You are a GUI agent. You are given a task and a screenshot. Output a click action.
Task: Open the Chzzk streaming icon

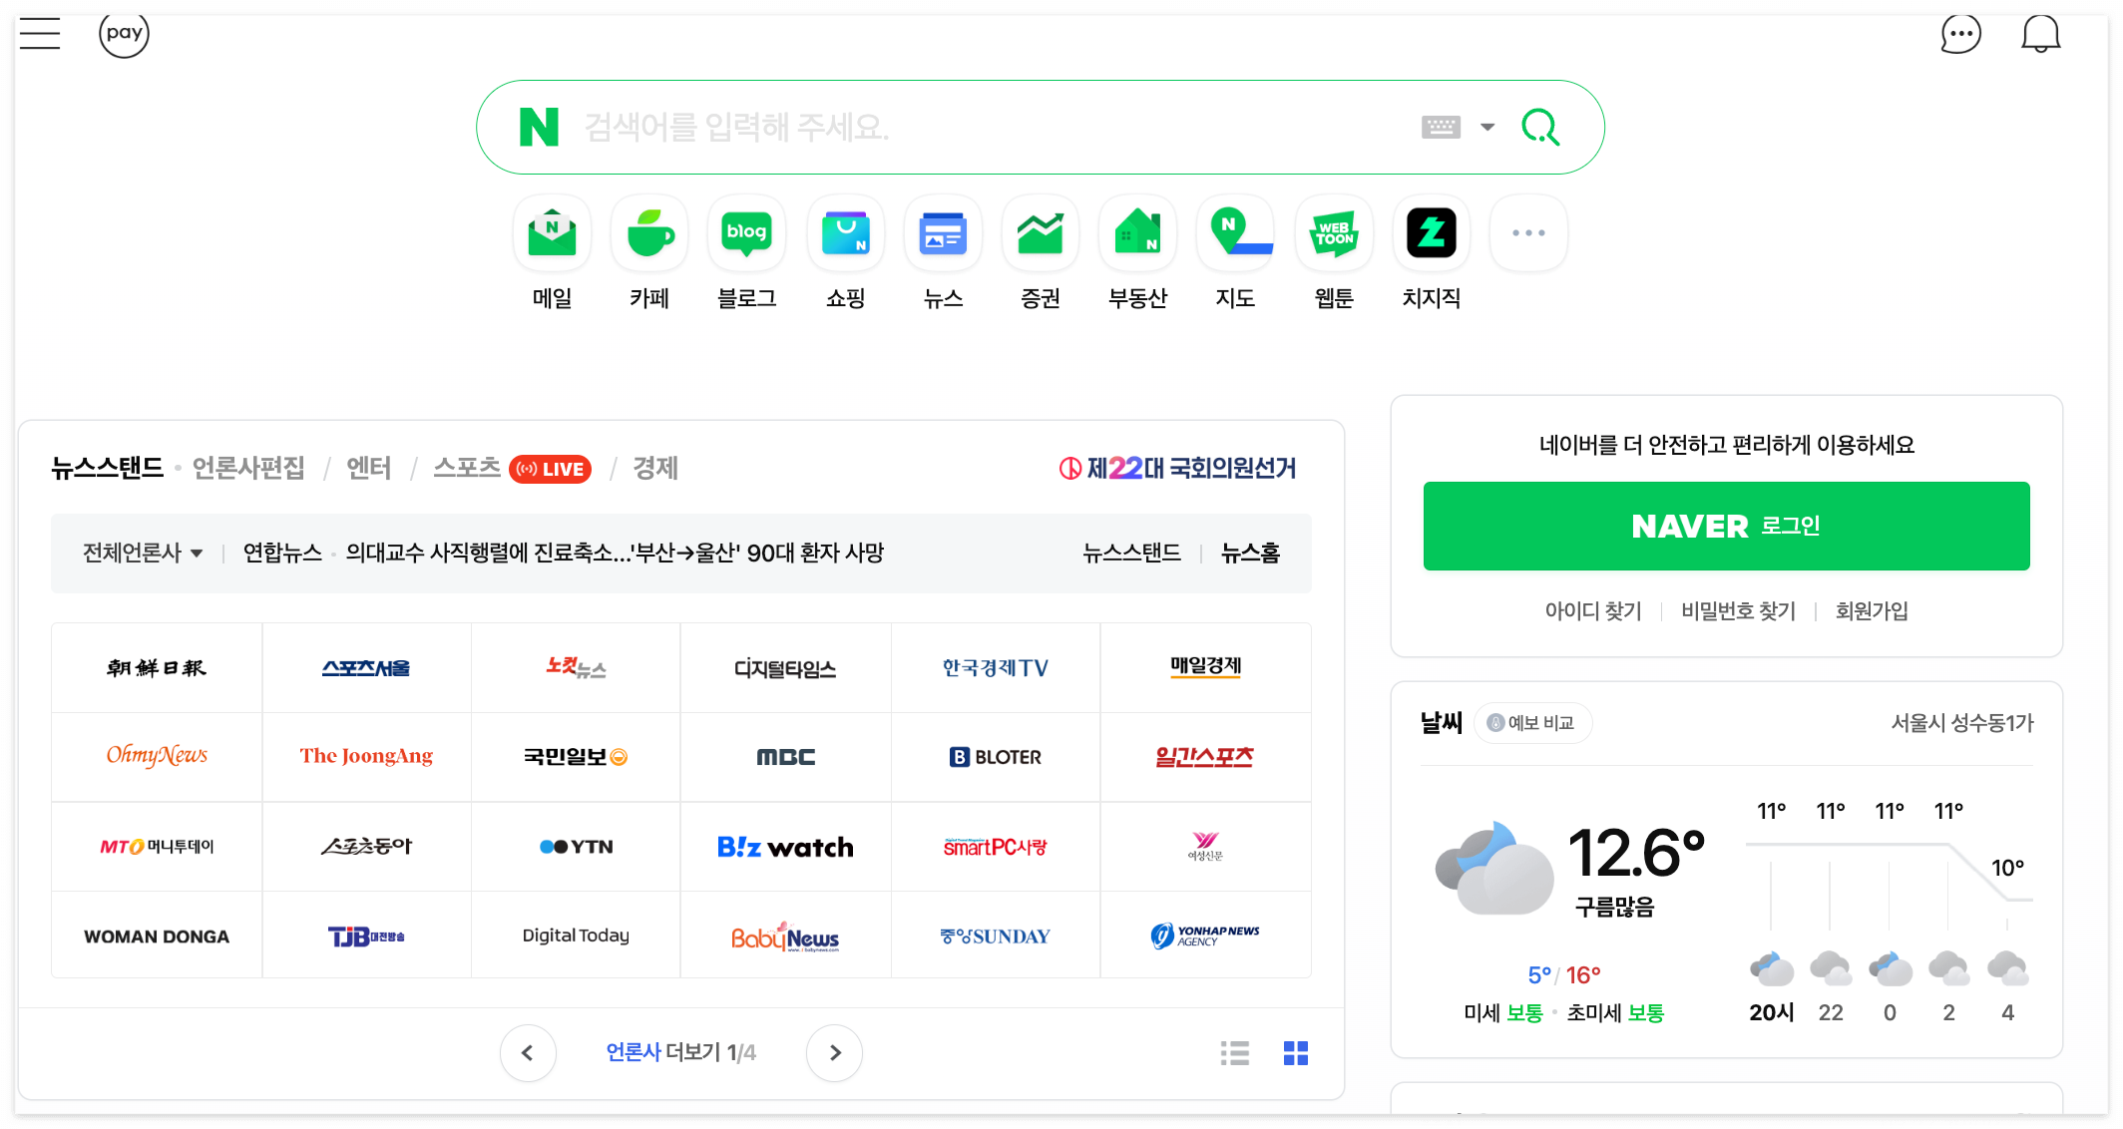point(1431,233)
